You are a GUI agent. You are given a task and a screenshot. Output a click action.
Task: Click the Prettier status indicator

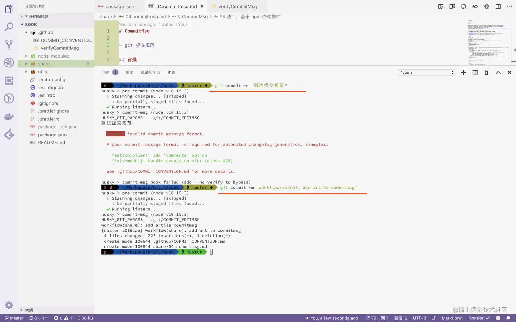pyautogui.click(x=479, y=318)
